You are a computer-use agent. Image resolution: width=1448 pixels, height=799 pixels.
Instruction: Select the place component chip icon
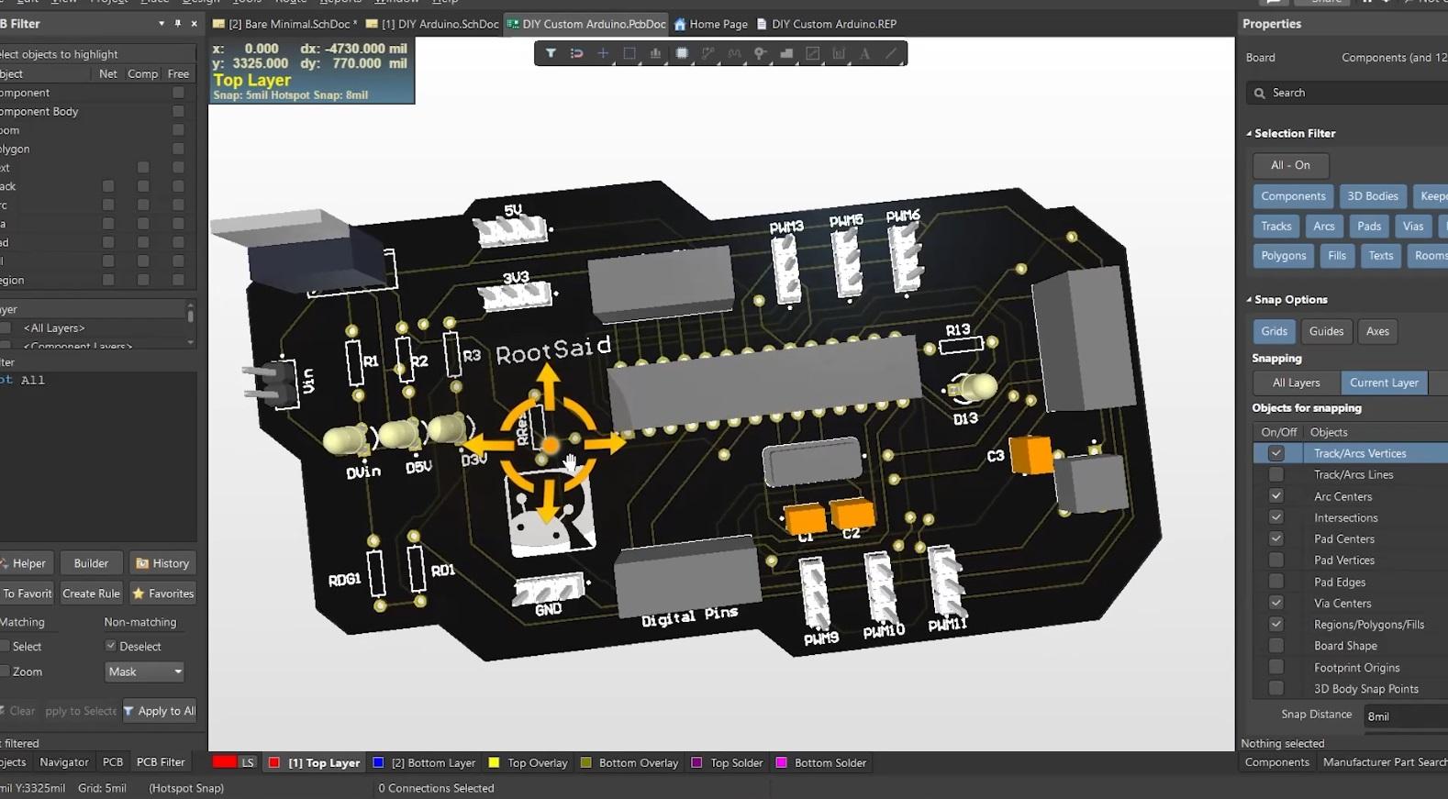[682, 53]
